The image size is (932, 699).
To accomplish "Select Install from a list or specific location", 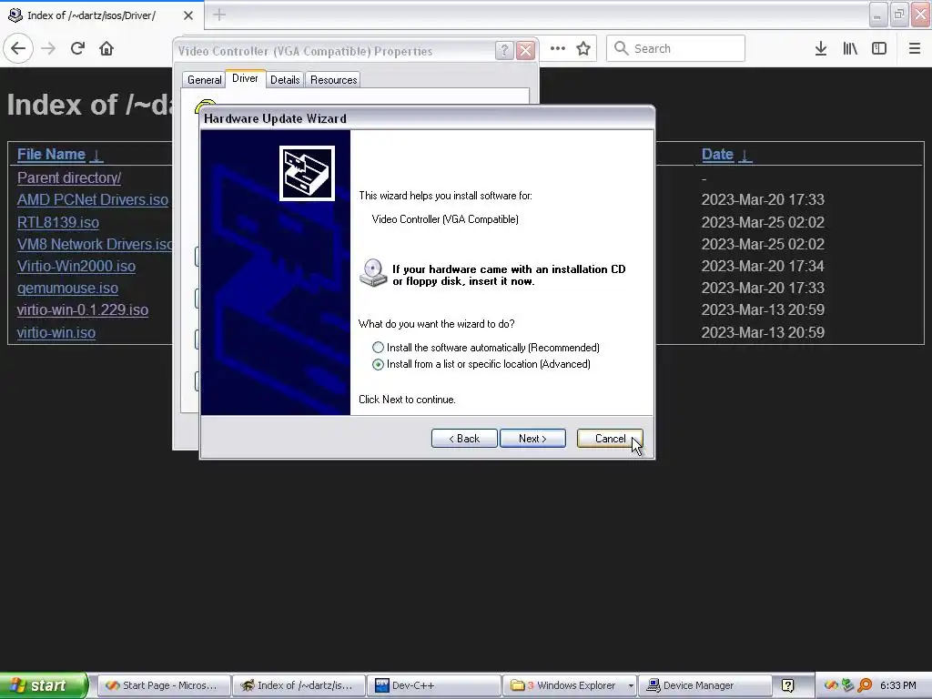I will (378, 364).
